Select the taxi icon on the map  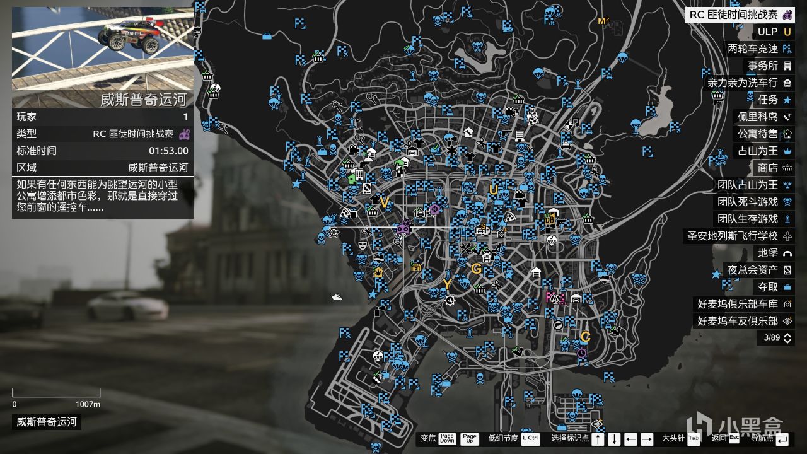pyautogui.click(x=565, y=144)
